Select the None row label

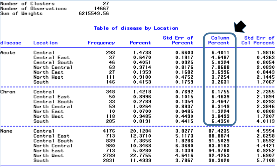6,131
